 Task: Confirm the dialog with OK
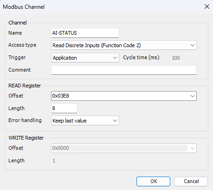(x=153, y=181)
